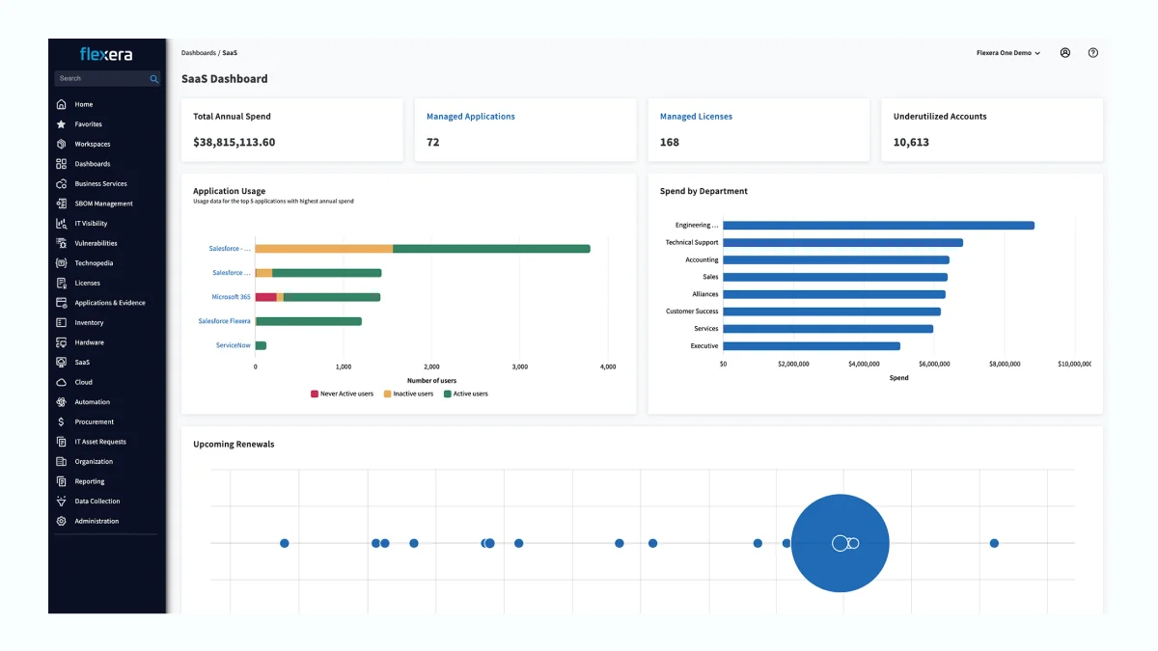Viewport: 1158px width, 651px height.
Task: Click the Technical Support department label
Action: 692,242
